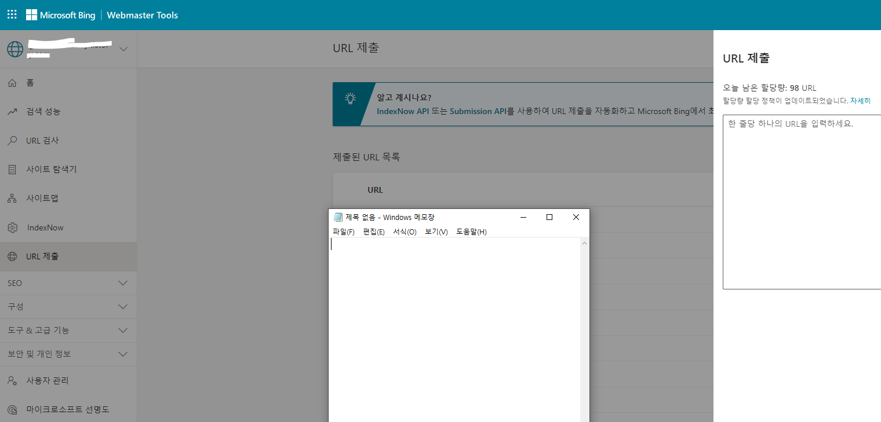Select URL 제출 in sidebar
Image resolution: width=881 pixels, height=422 pixels.
coord(68,256)
